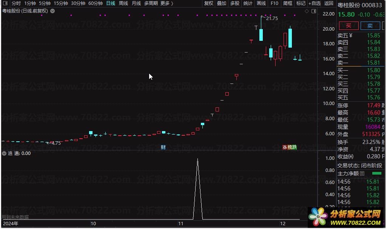The height and width of the screenshot is (229, 387).
Task: Click the 涨 badge below the chart
Action: pyautogui.click(x=285, y=147)
